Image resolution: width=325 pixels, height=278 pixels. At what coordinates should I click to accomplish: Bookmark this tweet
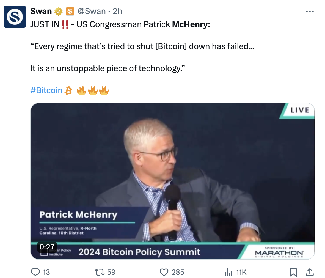pyautogui.click(x=293, y=272)
